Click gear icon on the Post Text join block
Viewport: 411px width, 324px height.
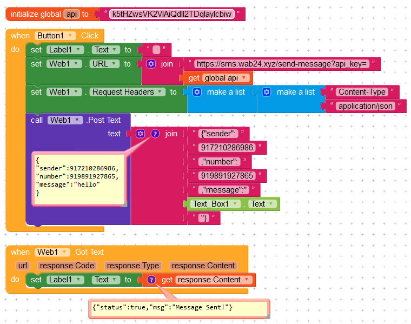point(141,134)
